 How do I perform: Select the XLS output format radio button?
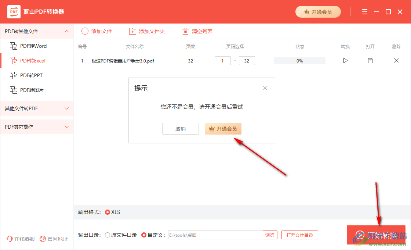107,212
